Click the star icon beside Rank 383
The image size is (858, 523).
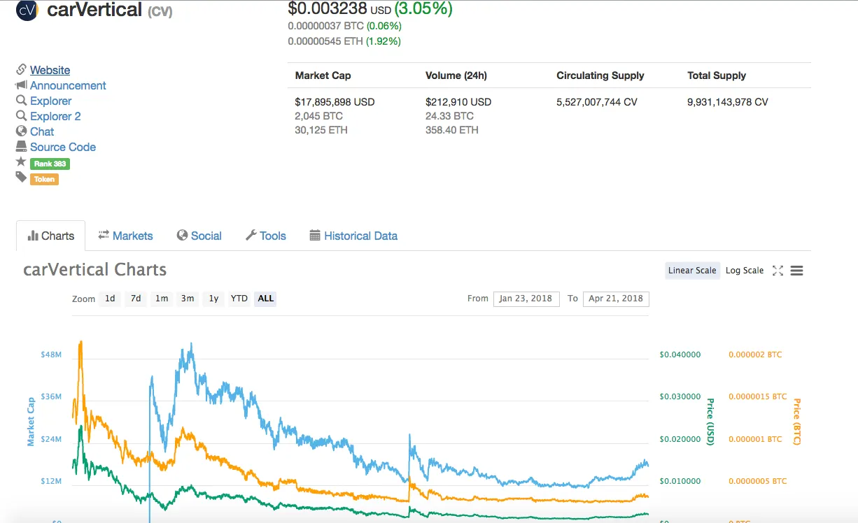tap(21, 162)
